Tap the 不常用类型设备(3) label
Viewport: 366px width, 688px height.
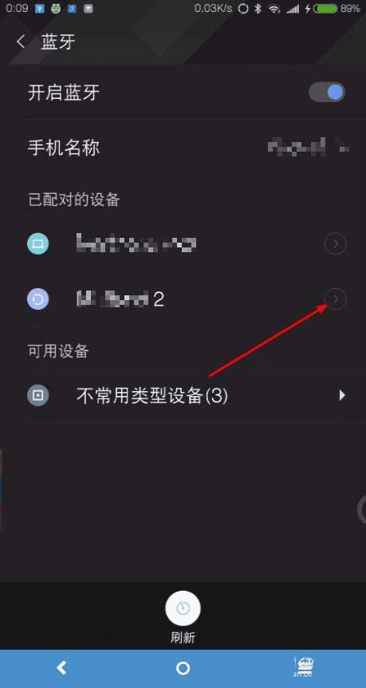pos(152,396)
